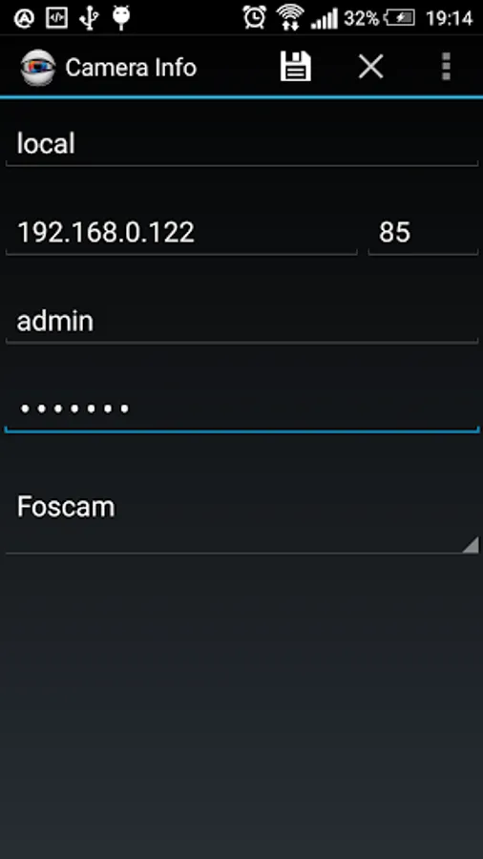483x859 pixels.
Task: Cancel editing with the X icon
Action: 370,67
